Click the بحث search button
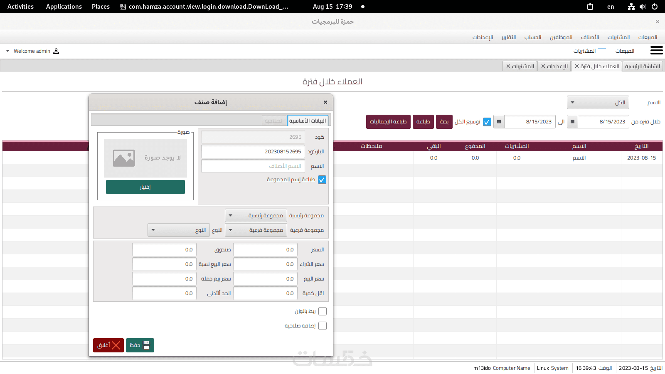This screenshot has height=374, width=665. coord(444,122)
